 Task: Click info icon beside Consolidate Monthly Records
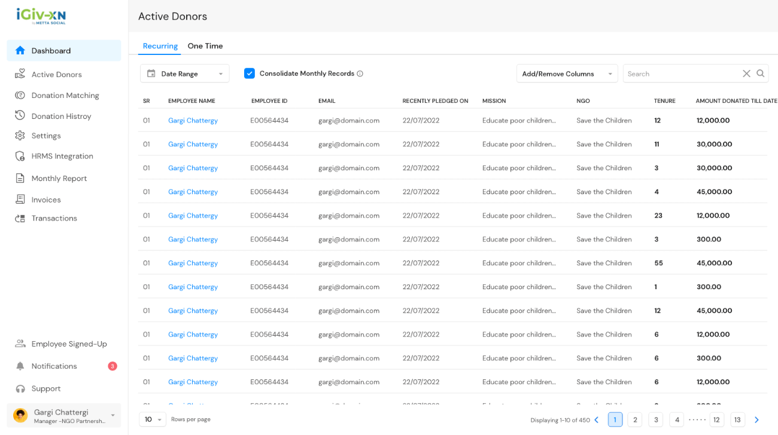(360, 74)
